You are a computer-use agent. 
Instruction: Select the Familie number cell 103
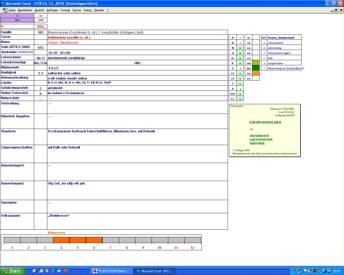coord(41,32)
